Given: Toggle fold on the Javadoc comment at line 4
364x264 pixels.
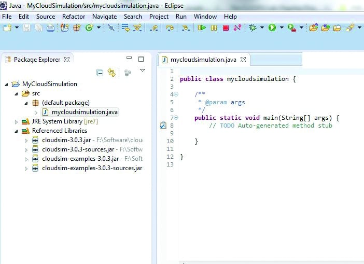Looking at the screenshot, I should pyautogui.click(x=176, y=94).
